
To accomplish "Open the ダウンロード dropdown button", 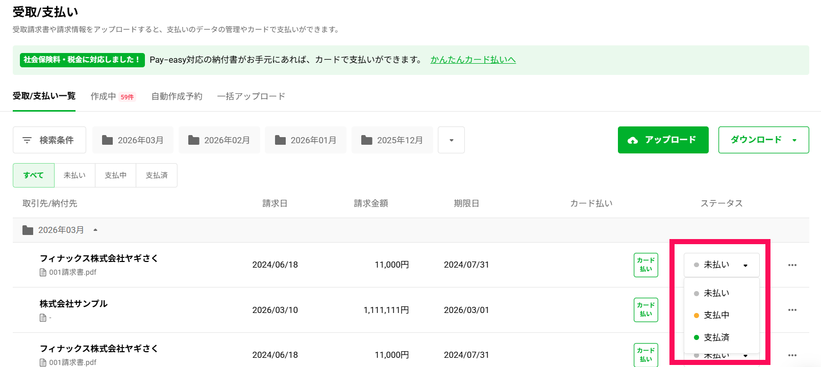I will (763, 140).
